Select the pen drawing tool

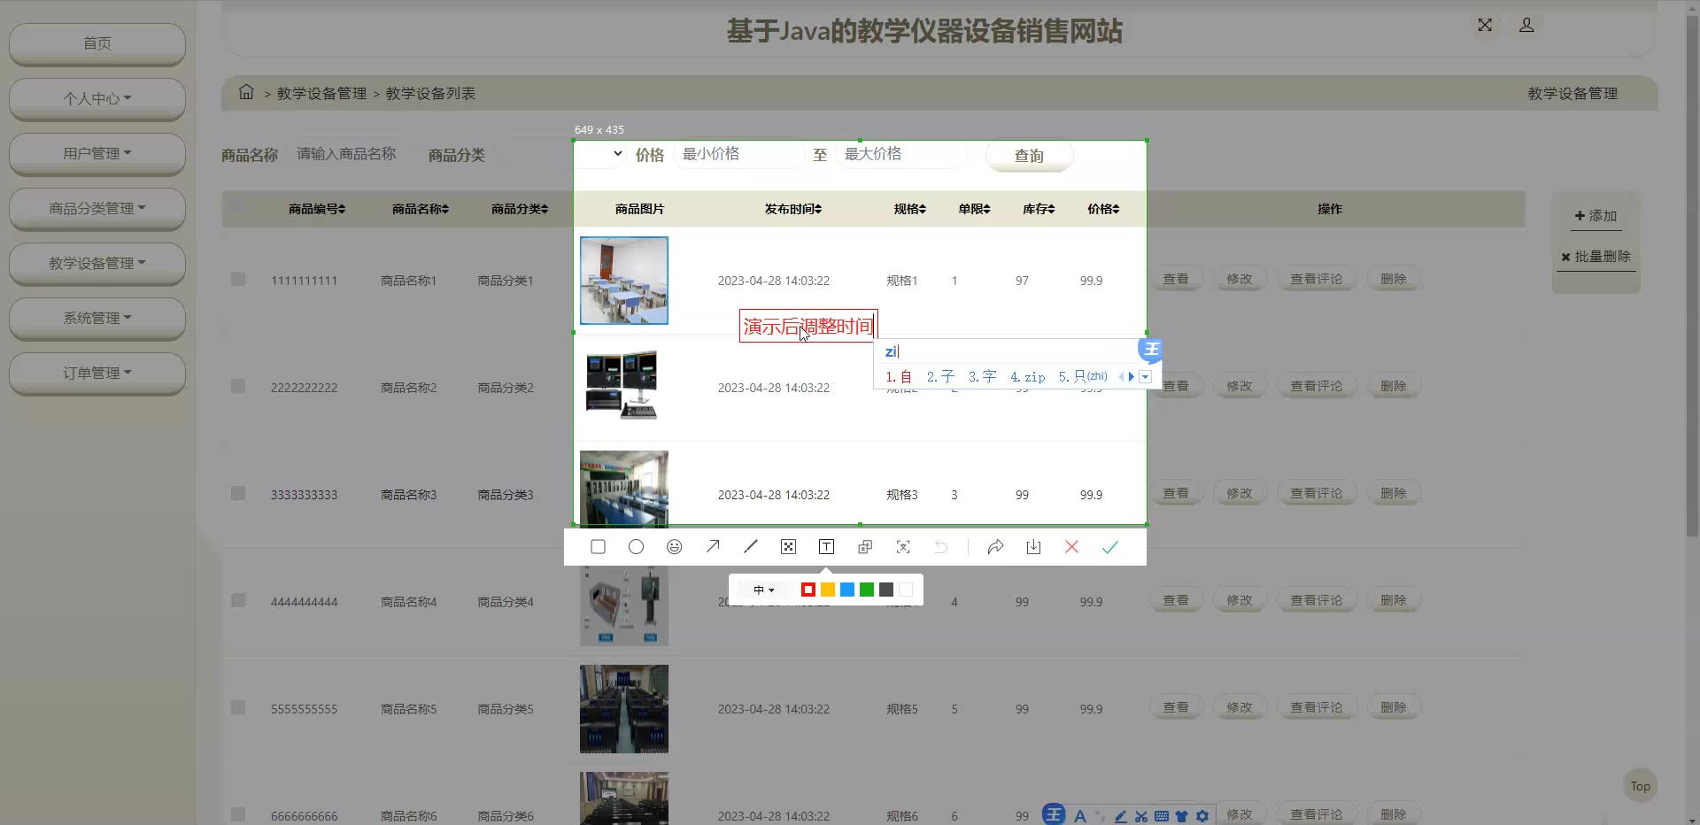coord(751,547)
